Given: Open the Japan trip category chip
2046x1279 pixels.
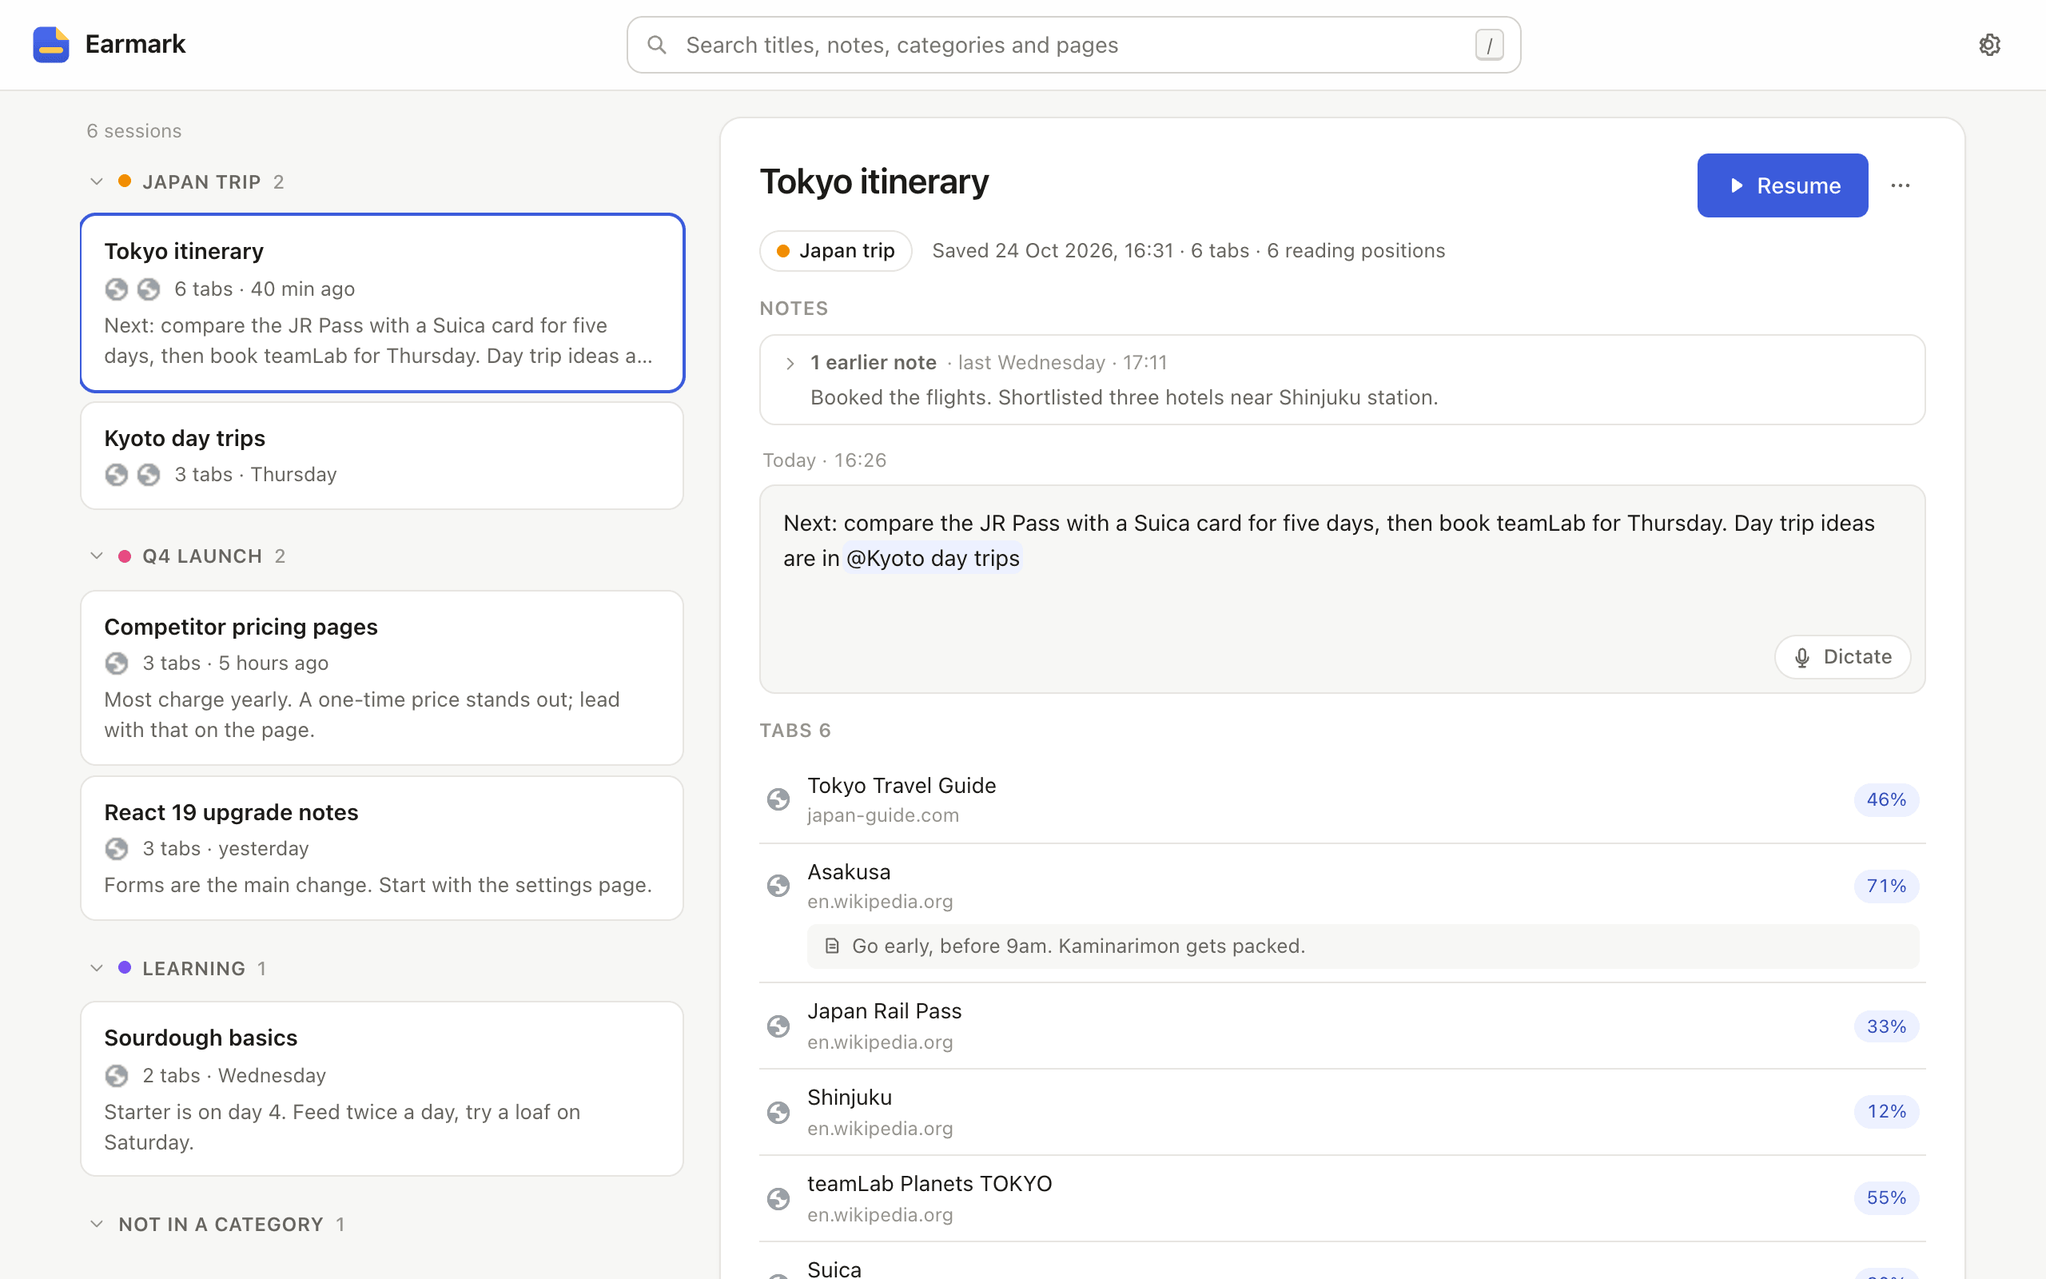Looking at the screenshot, I should [x=835, y=250].
